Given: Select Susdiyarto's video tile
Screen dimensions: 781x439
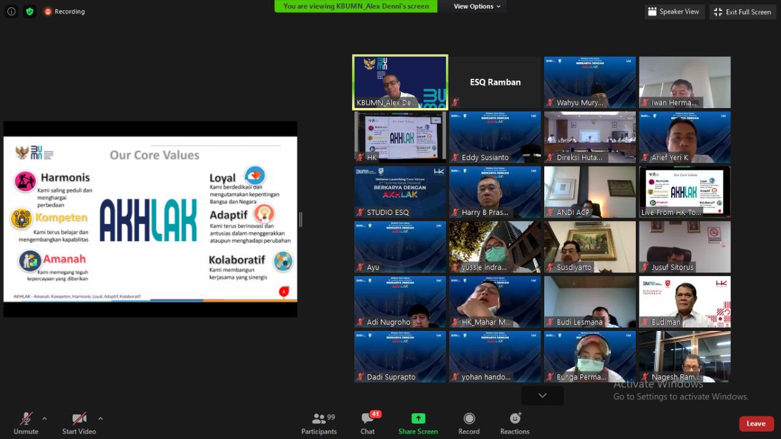Looking at the screenshot, I should (590, 247).
